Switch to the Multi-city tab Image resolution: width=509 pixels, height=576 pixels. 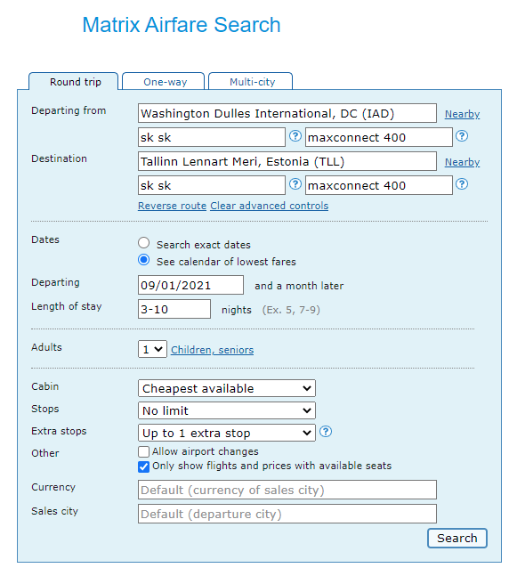point(250,81)
